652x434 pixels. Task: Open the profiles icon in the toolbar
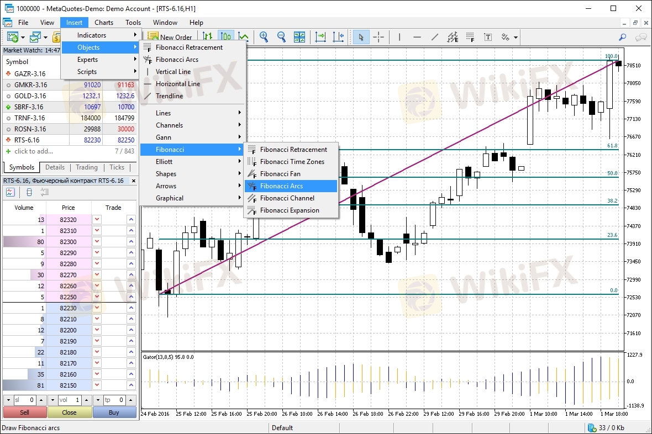35,38
